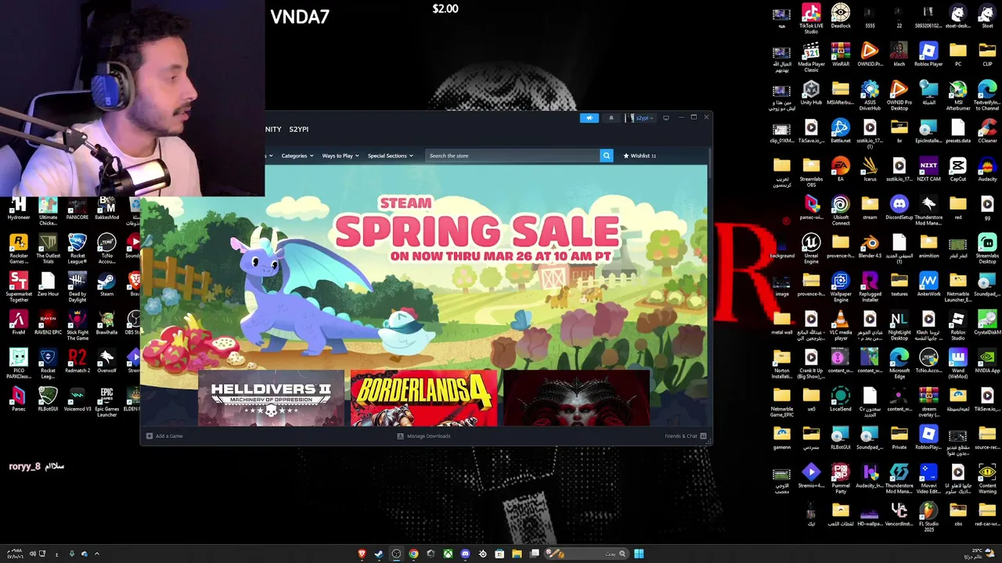Launch CapCut from the desktop
This screenshot has height=563, width=1002.
(958, 170)
